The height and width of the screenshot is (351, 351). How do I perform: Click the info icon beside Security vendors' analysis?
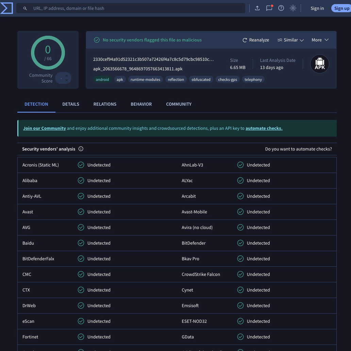(x=81, y=149)
